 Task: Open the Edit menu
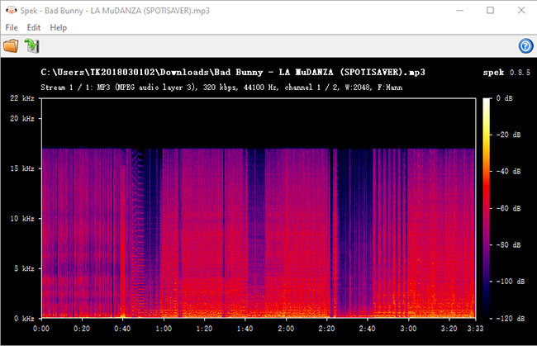point(34,28)
